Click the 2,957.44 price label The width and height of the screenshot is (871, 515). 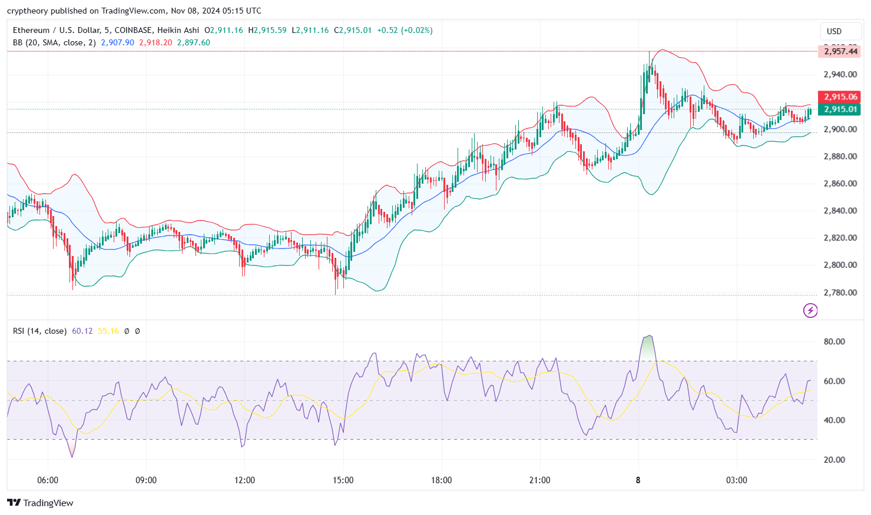coord(840,51)
